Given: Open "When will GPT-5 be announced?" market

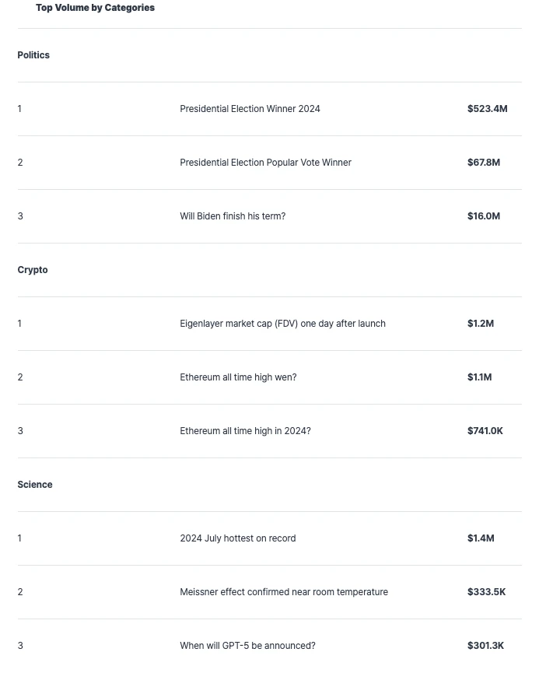Looking at the screenshot, I should [247, 646].
